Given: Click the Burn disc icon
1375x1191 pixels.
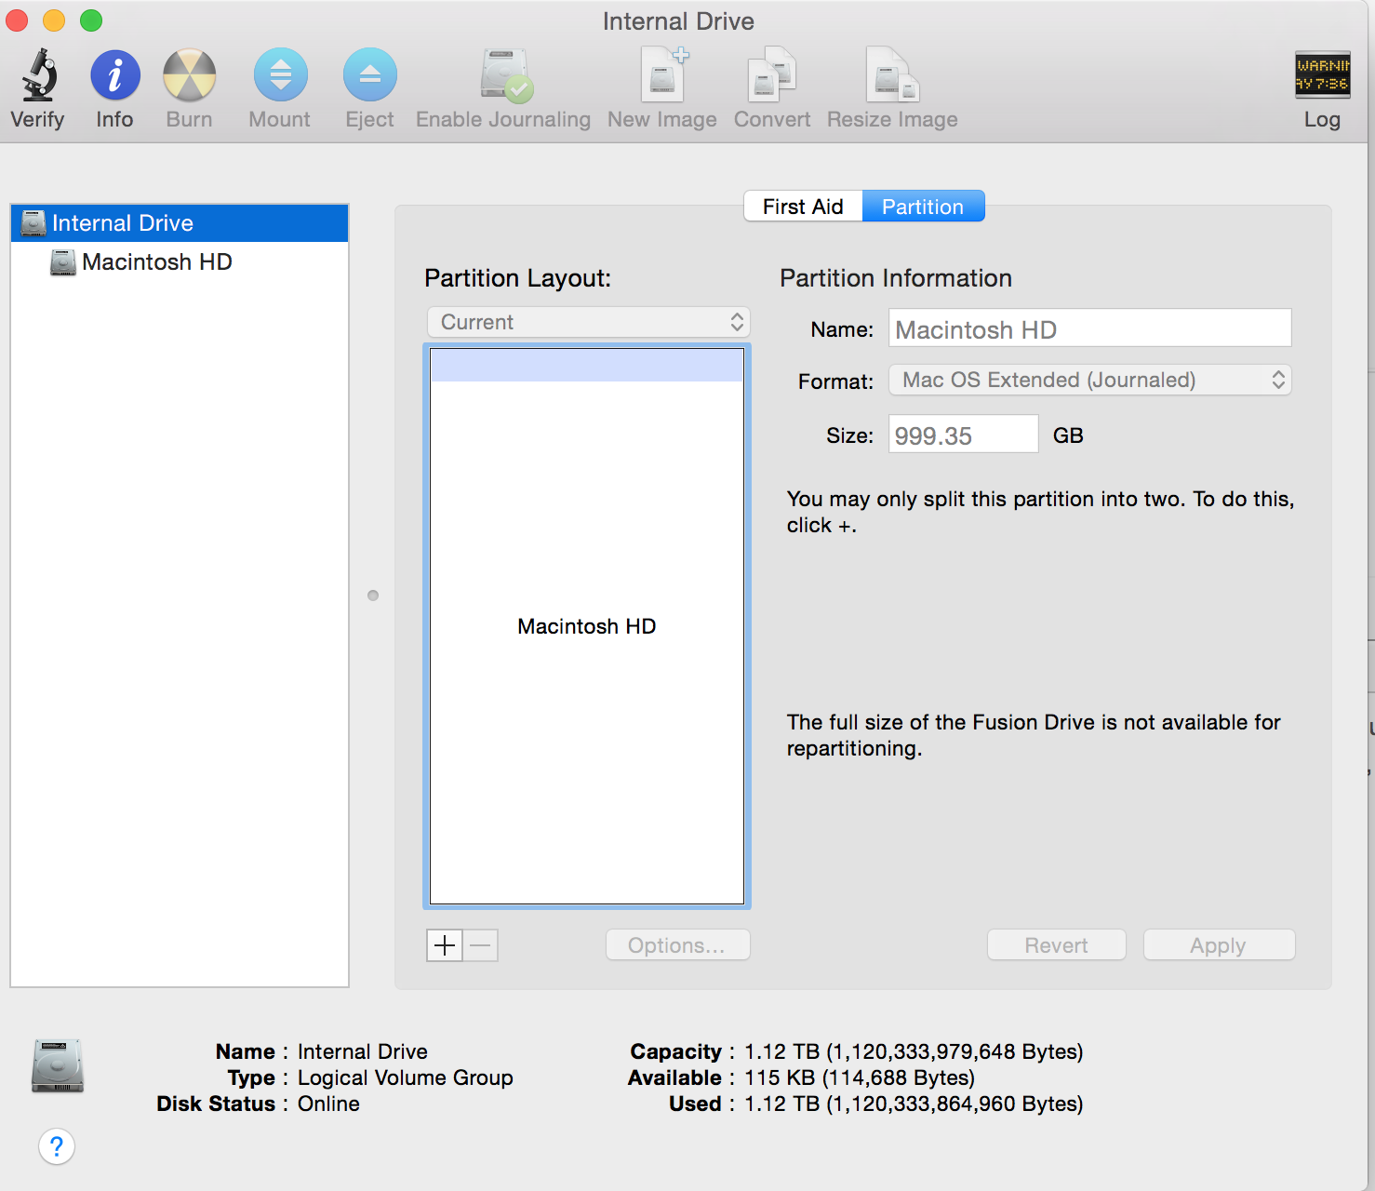Looking at the screenshot, I should [x=189, y=75].
